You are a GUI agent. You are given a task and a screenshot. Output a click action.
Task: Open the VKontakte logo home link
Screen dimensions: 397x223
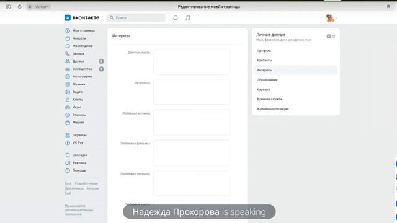click(x=82, y=18)
